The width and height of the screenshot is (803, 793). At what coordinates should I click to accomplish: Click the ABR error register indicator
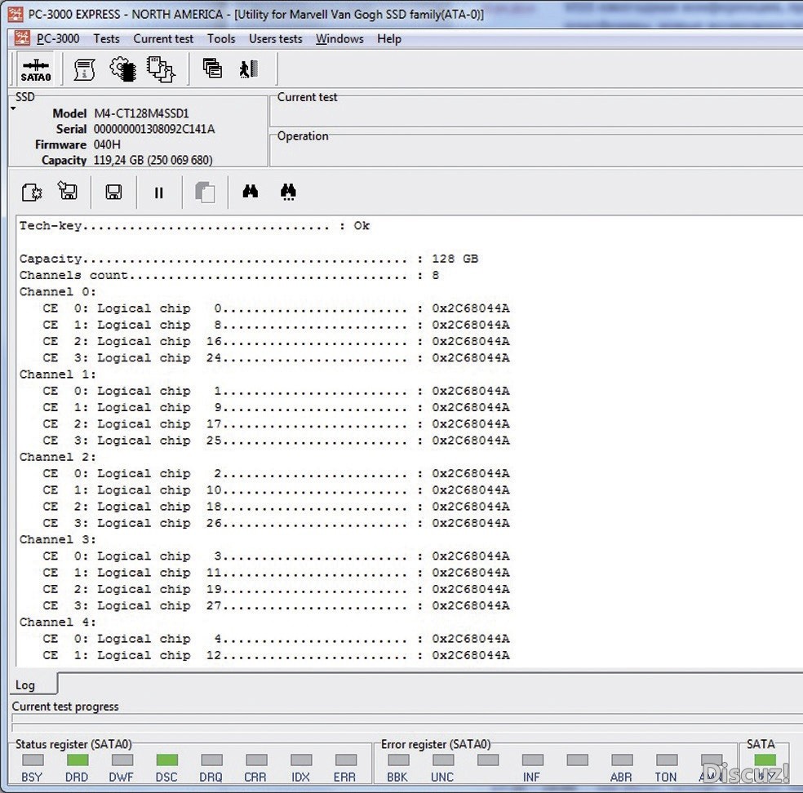[x=622, y=760]
